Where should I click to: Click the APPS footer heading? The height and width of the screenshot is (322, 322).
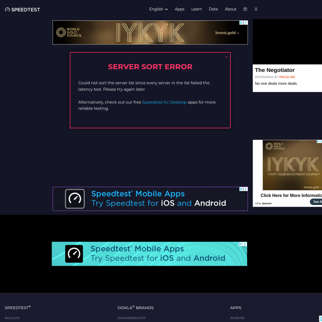point(235,308)
